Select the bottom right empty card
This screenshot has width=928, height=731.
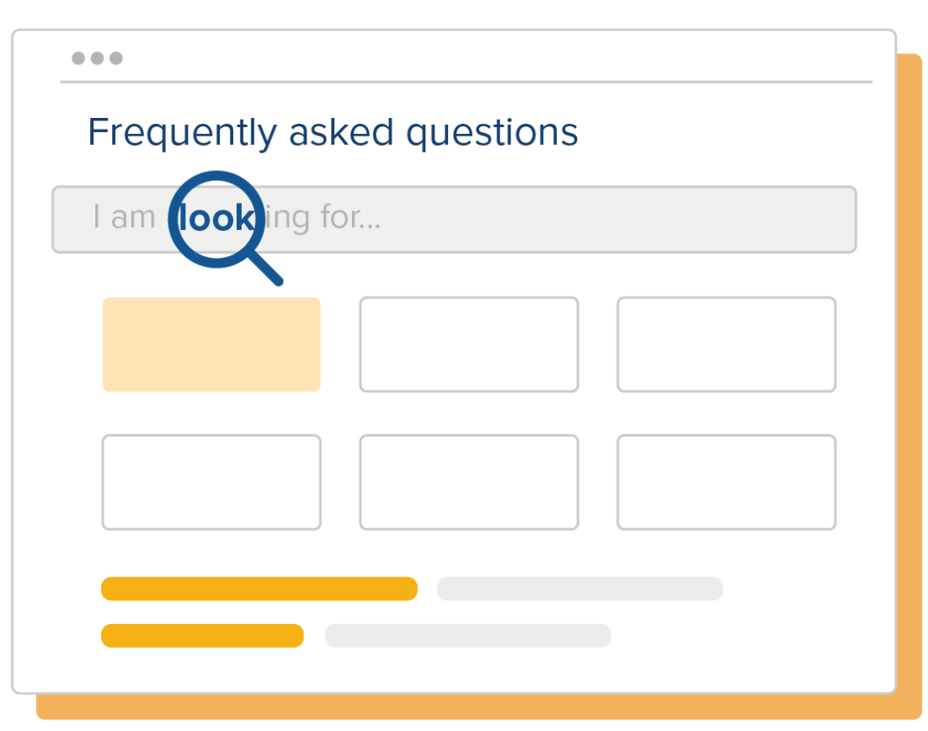pos(726,482)
